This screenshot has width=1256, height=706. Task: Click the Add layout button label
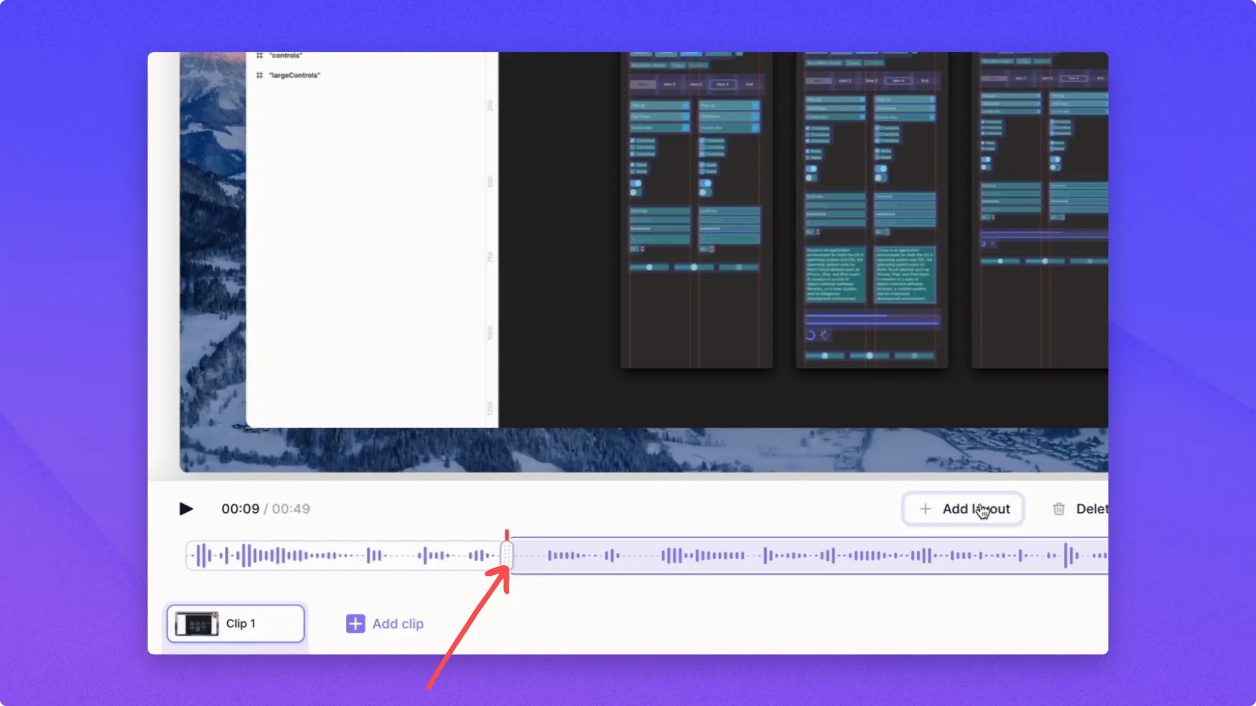(x=975, y=509)
